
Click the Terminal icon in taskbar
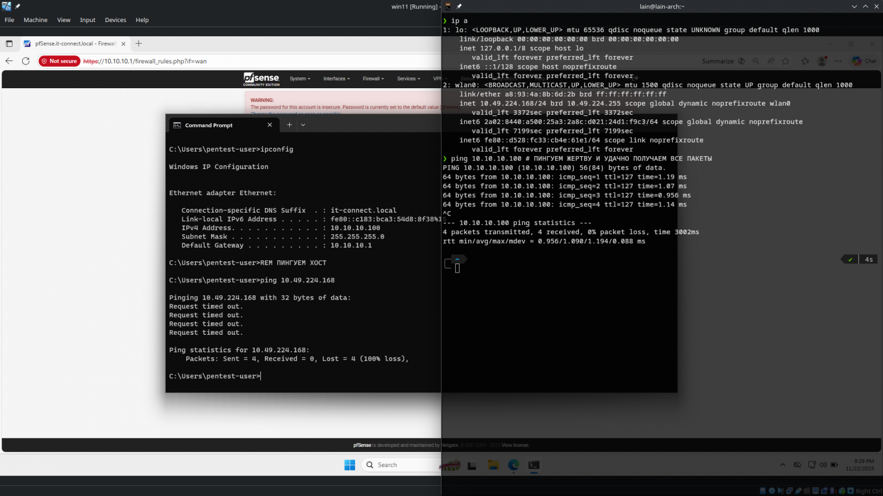click(534, 465)
